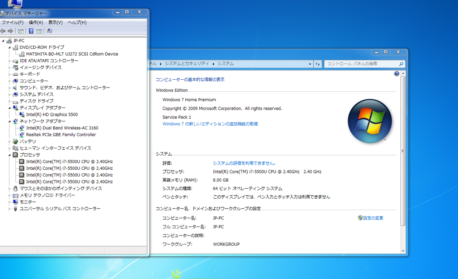This screenshot has width=458, height=279.
Task: Open the ファイル(F) menu
Action: tap(13, 23)
